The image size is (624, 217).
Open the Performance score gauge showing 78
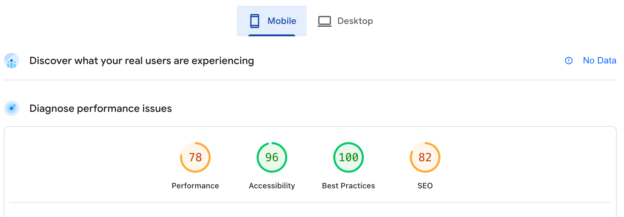[195, 157]
